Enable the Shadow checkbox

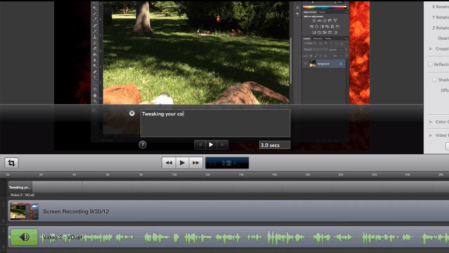(434, 80)
